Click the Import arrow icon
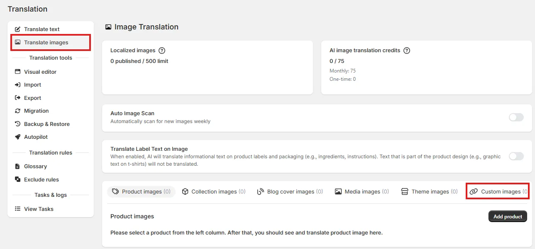The image size is (535, 249). (x=17, y=85)
